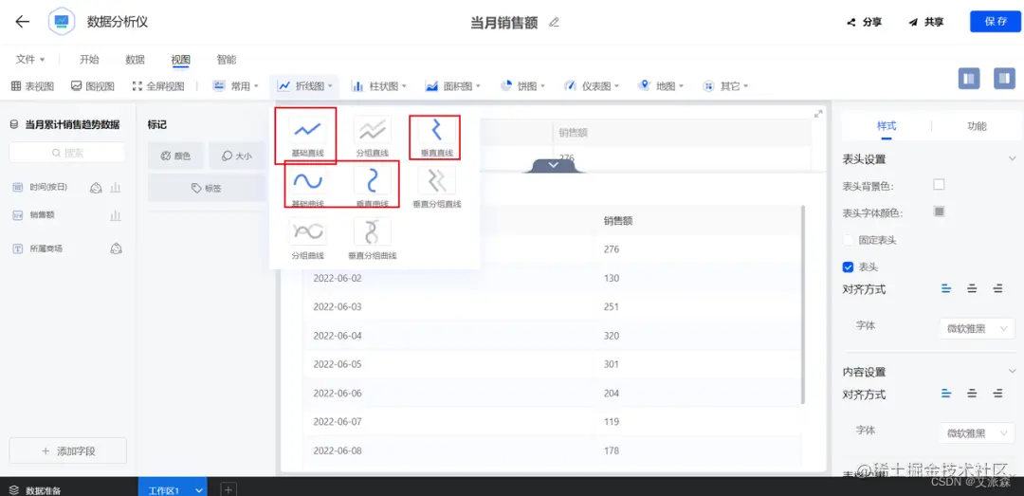This screenshot has width=1024, height=496.
Task: Open header 字体 font dropdown under 表头设置
Action: pos(977,329)
